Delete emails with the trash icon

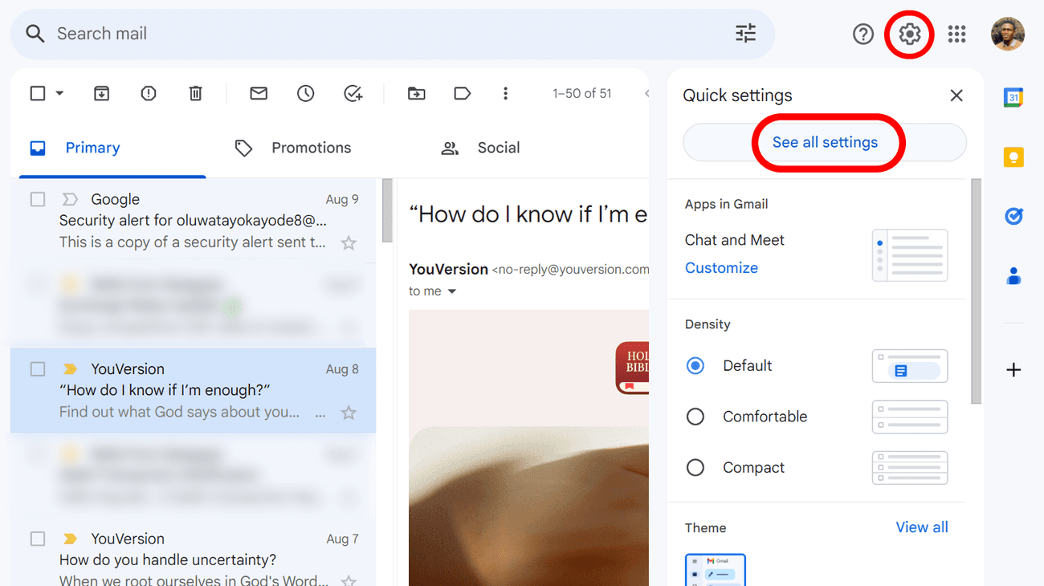pyautogui.click(x=195, y=93)
